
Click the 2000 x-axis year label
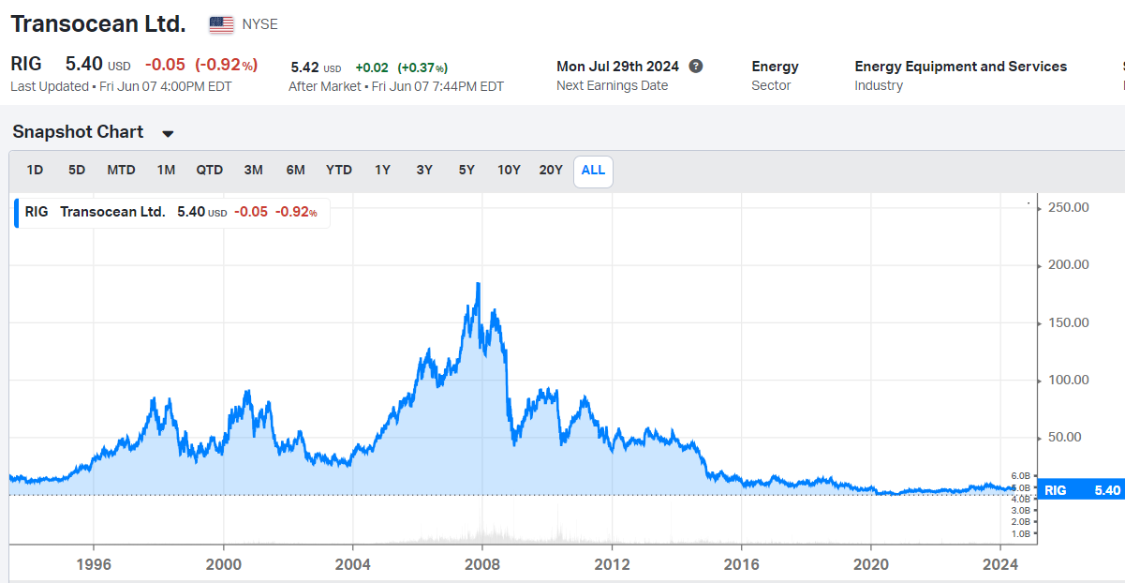223,564
